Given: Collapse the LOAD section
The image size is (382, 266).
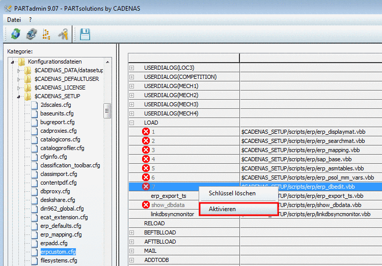Looking at the screenshot, I should (x=132, y=123).
